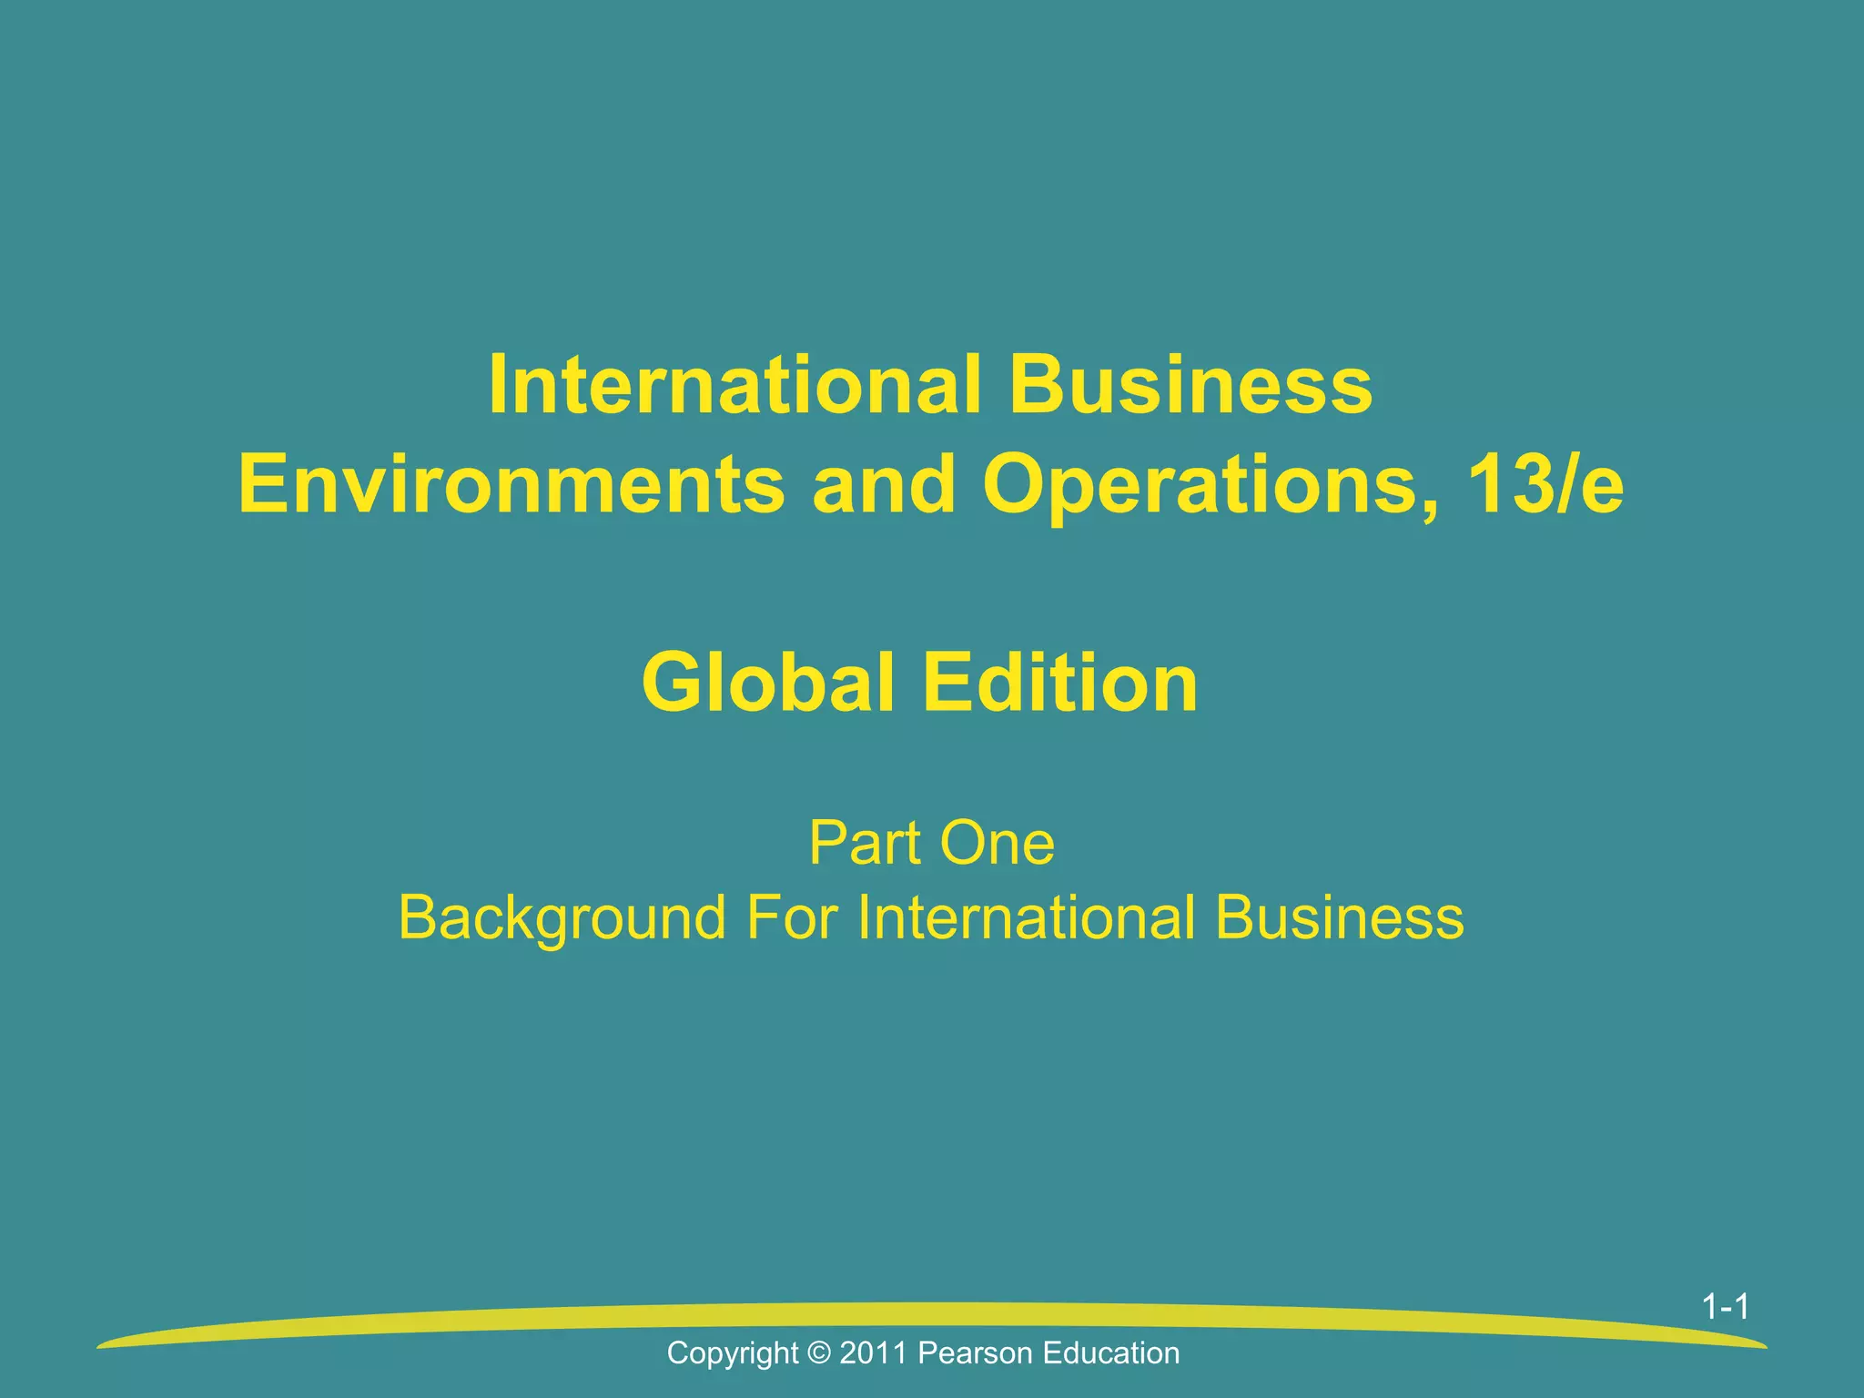Click the word 'Business' in the top title

coord(1190,385)
